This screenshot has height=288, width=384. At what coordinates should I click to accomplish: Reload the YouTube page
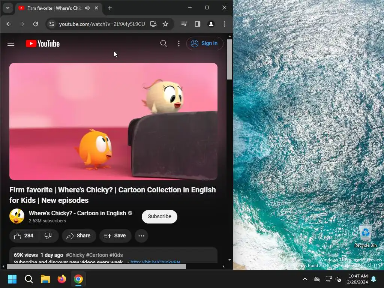coord(36,24)
